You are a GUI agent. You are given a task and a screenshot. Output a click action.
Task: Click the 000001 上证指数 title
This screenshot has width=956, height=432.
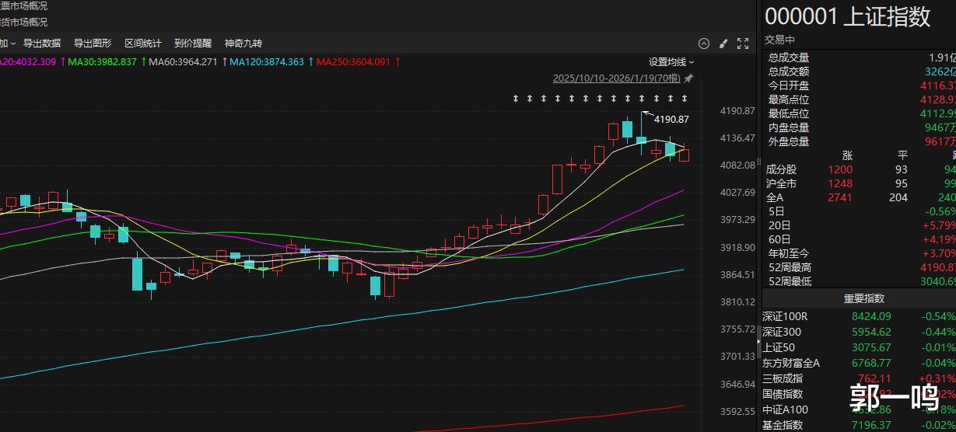pos(848,17)
